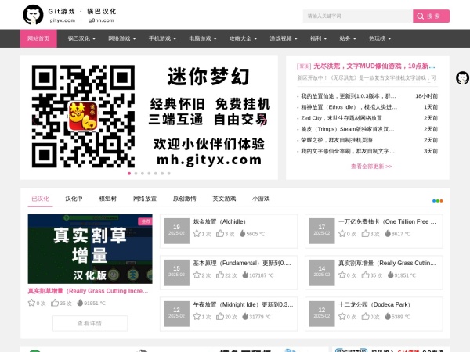Open the 查看全部更新 >> link
The image size is (470, 352).
click(371, 167)
